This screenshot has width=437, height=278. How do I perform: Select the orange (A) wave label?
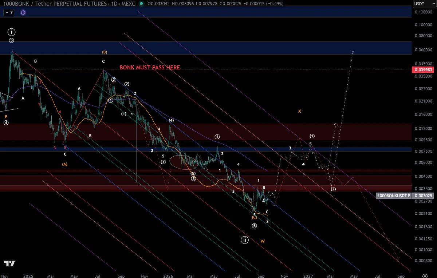[64, 164]
